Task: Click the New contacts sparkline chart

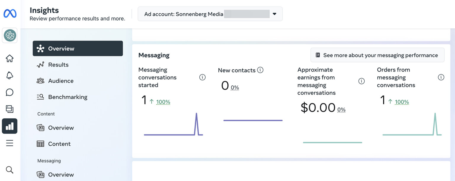Action: 253,120
